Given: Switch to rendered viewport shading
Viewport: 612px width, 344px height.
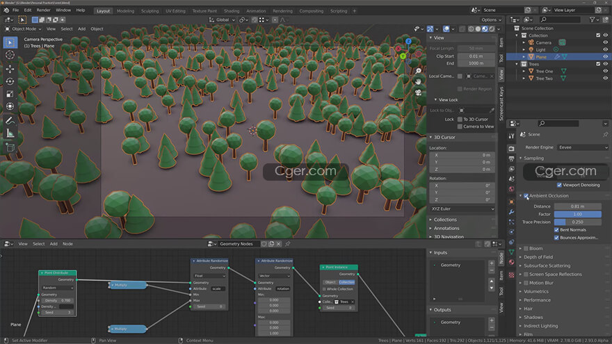Looking at the screenshot, I should [x=492, y=29].
